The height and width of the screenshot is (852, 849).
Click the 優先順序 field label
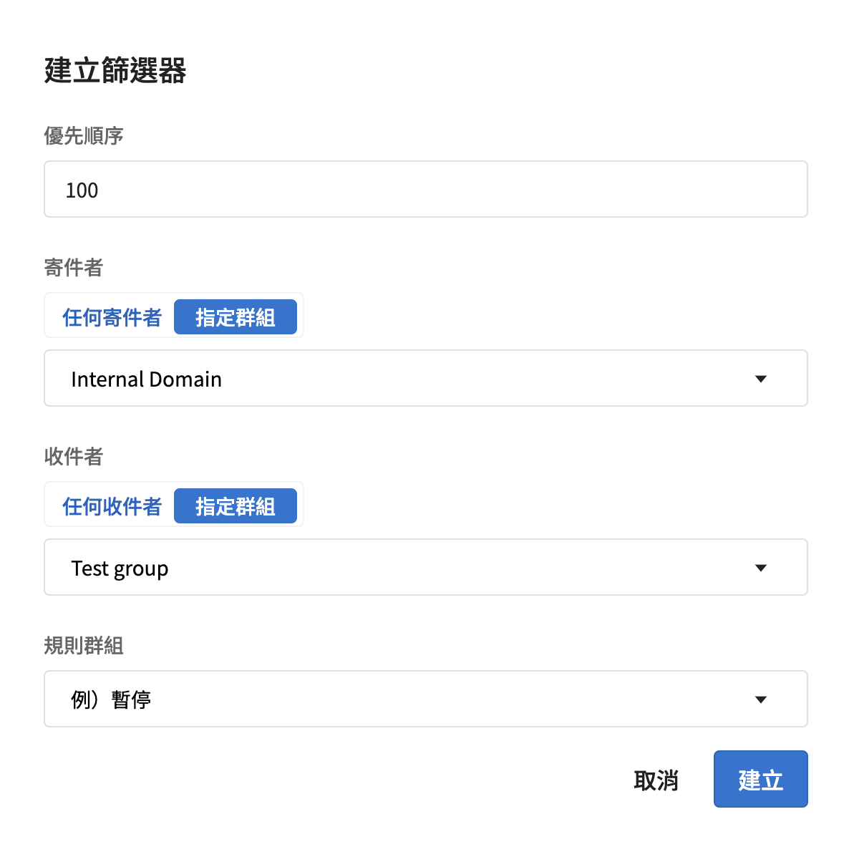(x=84, y=136)
